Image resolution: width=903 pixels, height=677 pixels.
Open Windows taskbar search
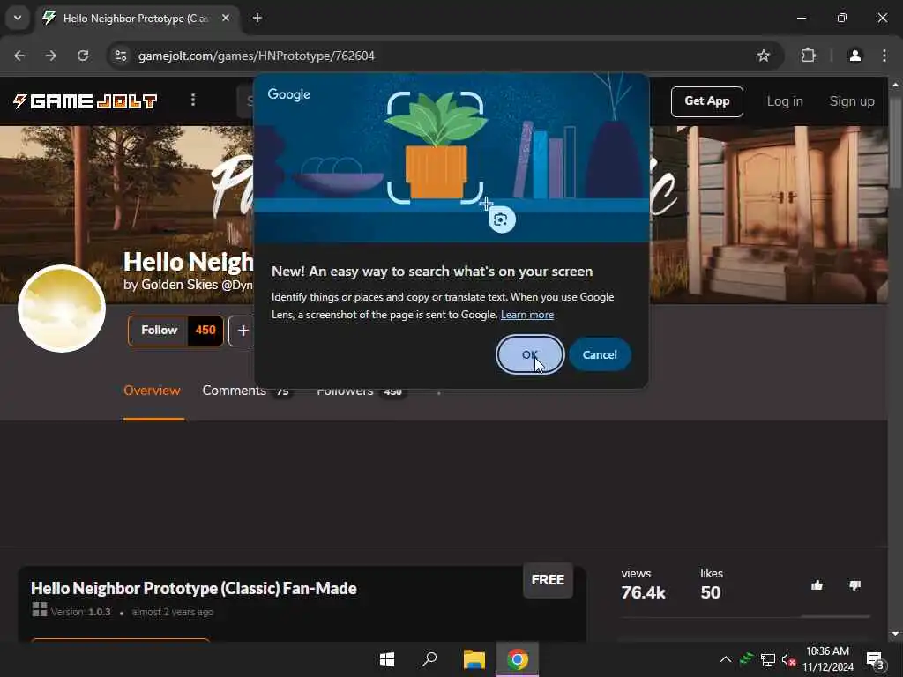[x=429, y=659]
